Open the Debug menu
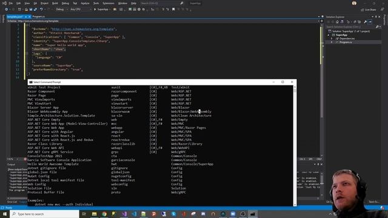The image size is (388, 218). pyautogui.click(x=65, y=3)
